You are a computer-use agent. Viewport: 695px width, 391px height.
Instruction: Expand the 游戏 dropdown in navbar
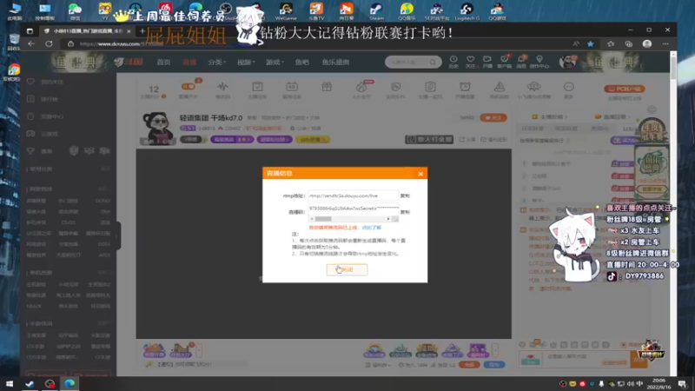click(275, 62)
